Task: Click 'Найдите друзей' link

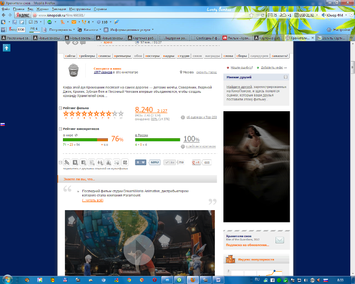Action: [240, 87]
